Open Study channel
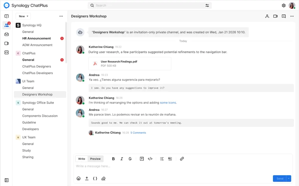Screen dimensions: 299x186 [26, 150]
